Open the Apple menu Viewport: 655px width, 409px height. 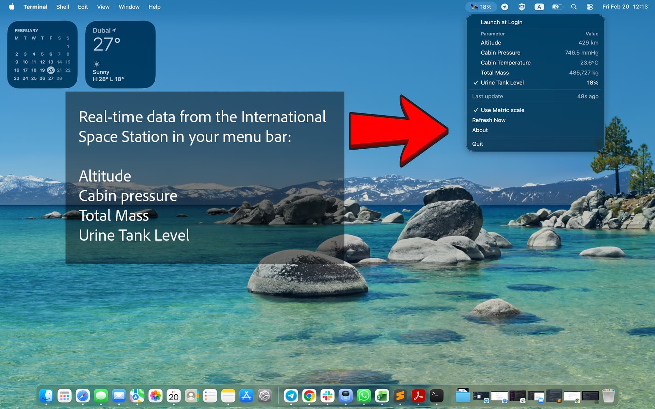12,7
